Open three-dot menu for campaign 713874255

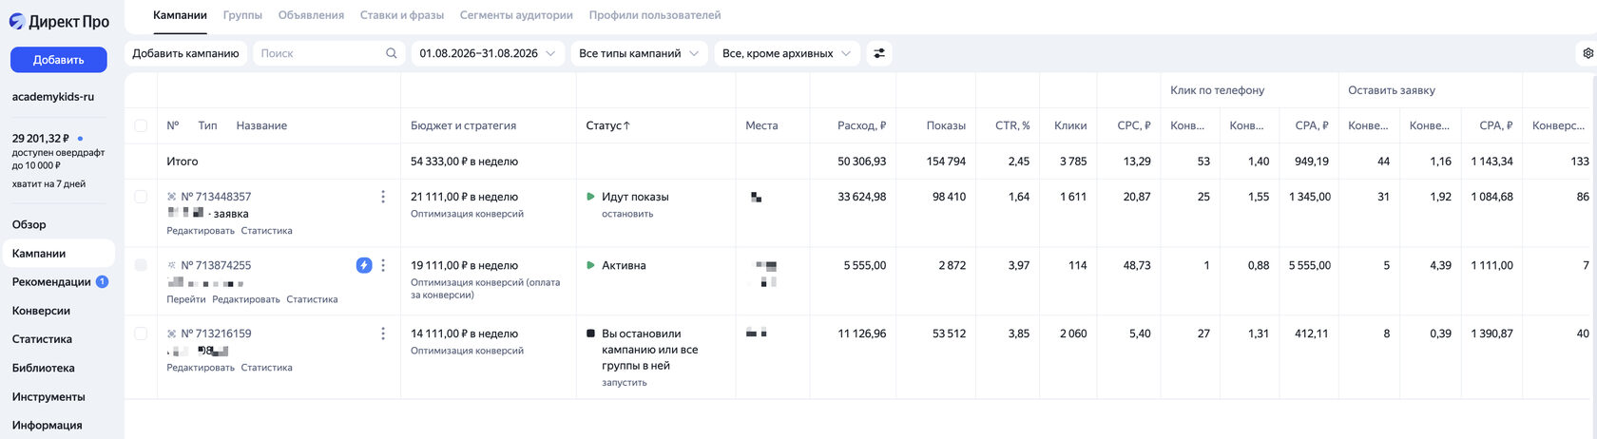(383, 265)
